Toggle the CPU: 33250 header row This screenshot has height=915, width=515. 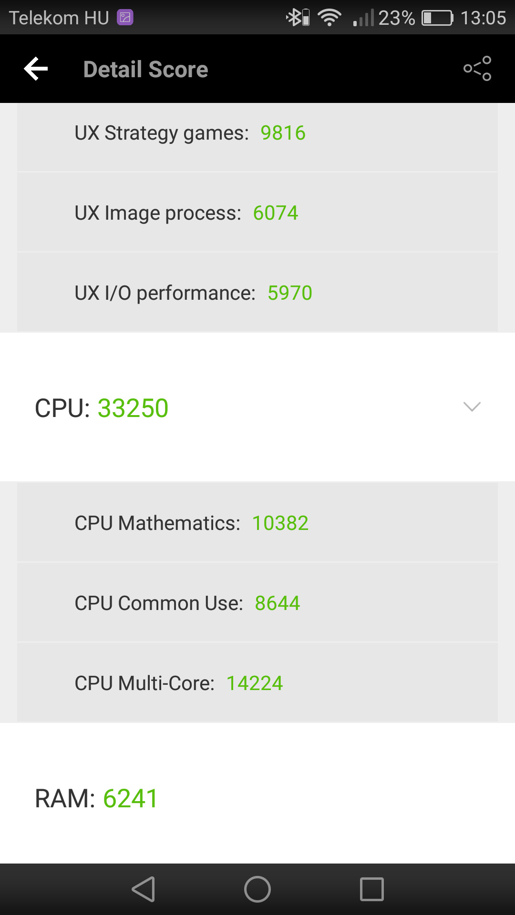(257, 408)
